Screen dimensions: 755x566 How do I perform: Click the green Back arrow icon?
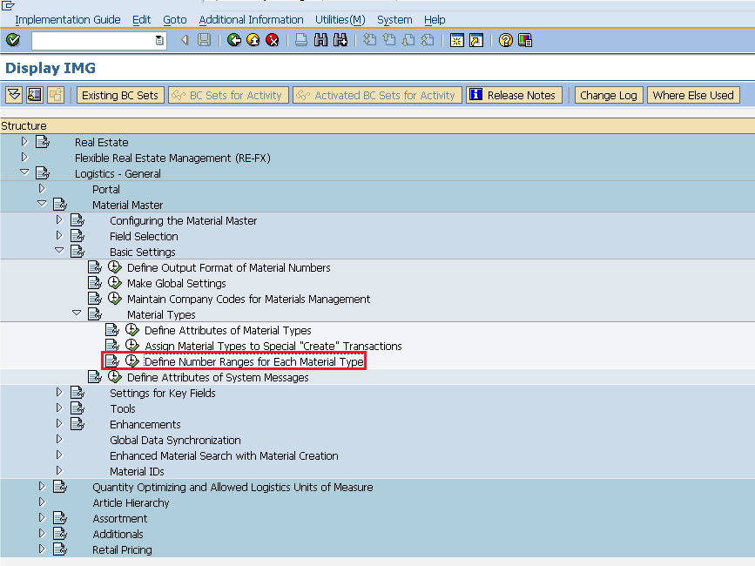click(234, 40)
